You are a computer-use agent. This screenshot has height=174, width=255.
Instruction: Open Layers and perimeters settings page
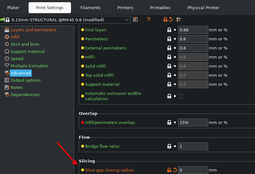click(34, 30)
